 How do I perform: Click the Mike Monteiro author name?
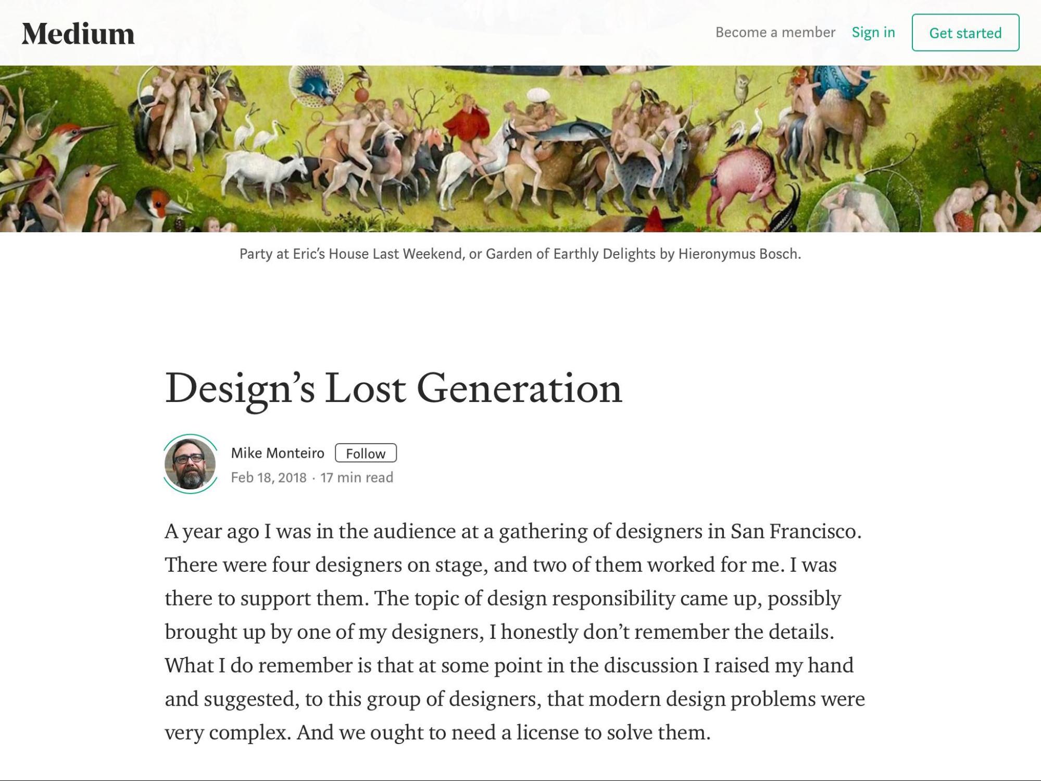(x=278, y=453)
